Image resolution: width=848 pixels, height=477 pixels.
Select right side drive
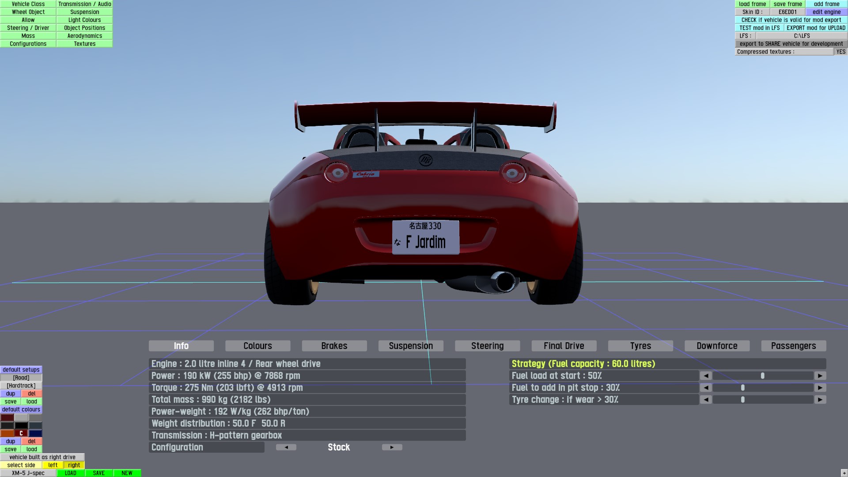(74, 465)
